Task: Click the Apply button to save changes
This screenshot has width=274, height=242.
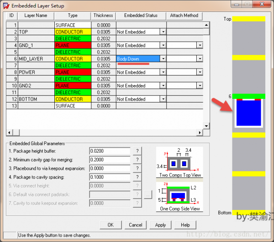Action: coord(160,225)
